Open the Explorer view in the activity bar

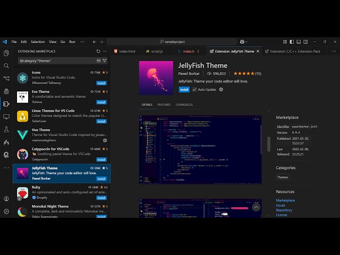[x=6, y=53]
